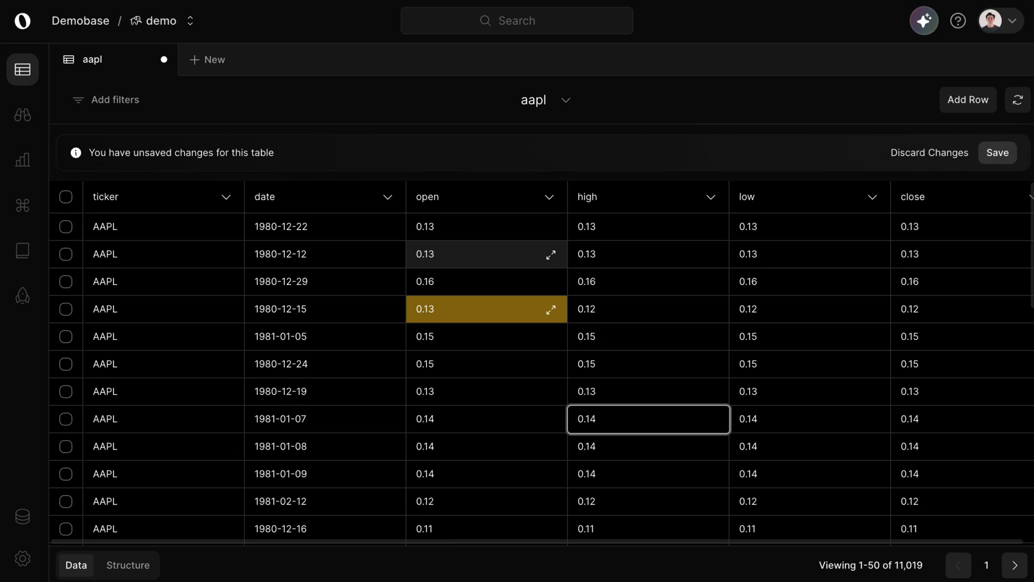
Task: Click the help question mark icon
Action: coord(957,21)
